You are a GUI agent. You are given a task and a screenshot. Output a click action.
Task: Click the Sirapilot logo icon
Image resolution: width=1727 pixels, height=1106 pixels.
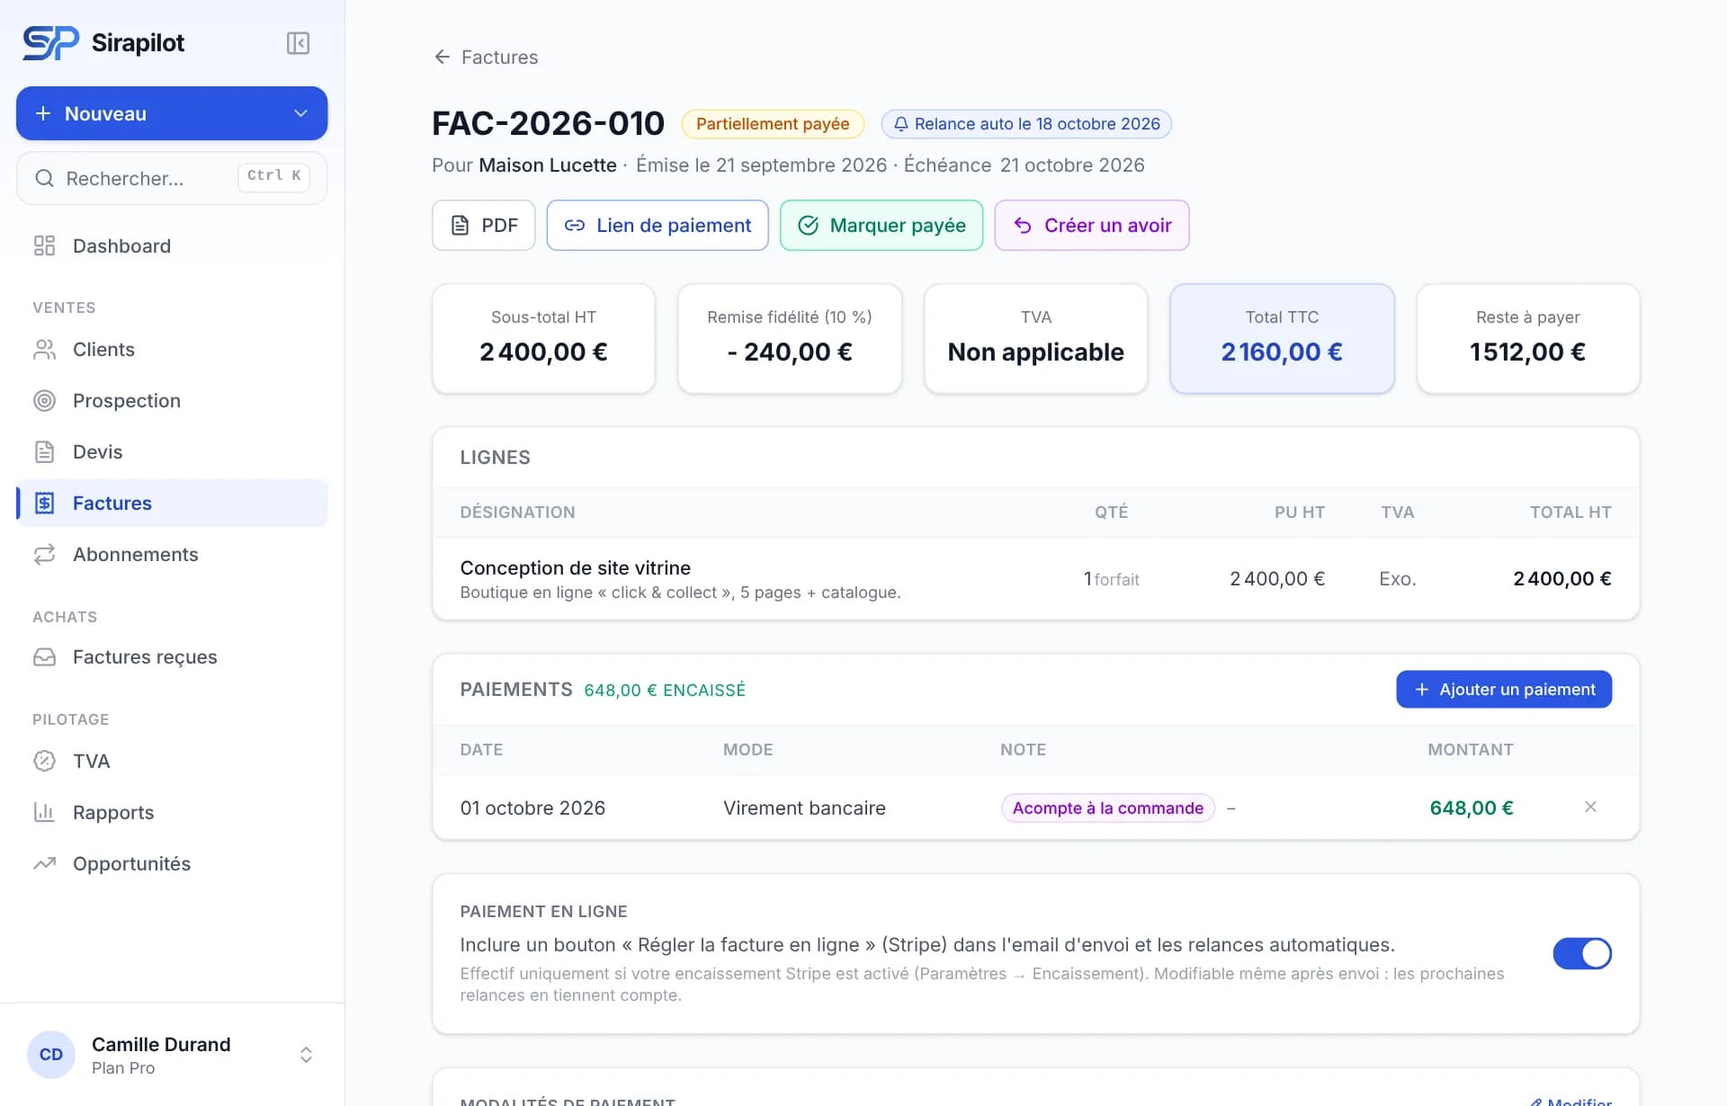click(51, 42)
